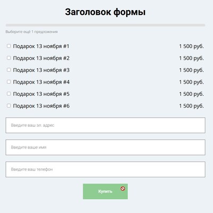Click the 1 500 руб. price of gift #6

coord(191,106)
